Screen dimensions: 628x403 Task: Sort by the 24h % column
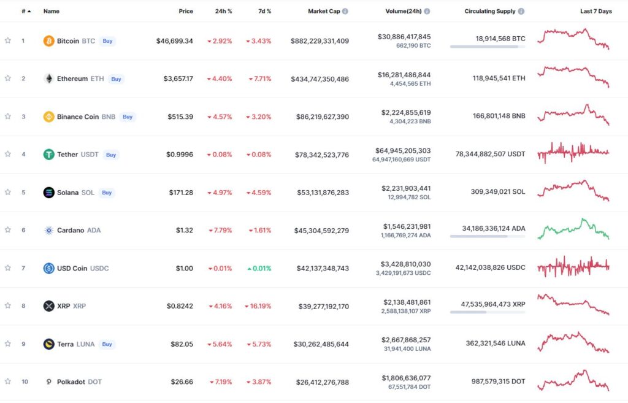click(x=223, y=11)
